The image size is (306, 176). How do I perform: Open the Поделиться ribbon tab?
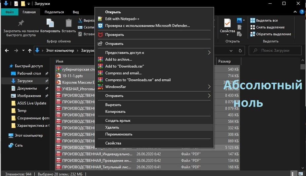(x=54, y=12)
